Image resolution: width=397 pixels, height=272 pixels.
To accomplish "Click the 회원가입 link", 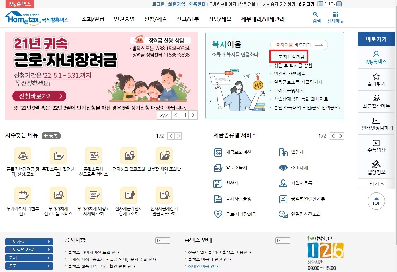I will (x=176, y=4).
